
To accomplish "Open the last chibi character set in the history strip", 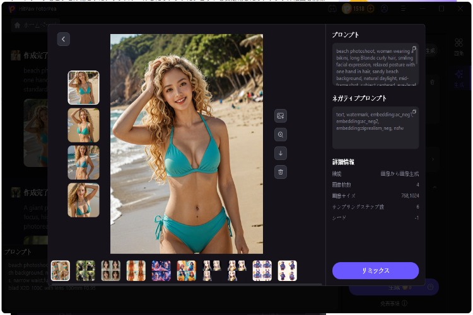I will click(x=287, y=271).
